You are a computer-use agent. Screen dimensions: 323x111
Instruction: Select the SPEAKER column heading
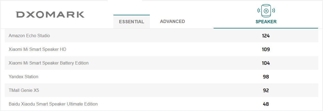coord(266,22)
